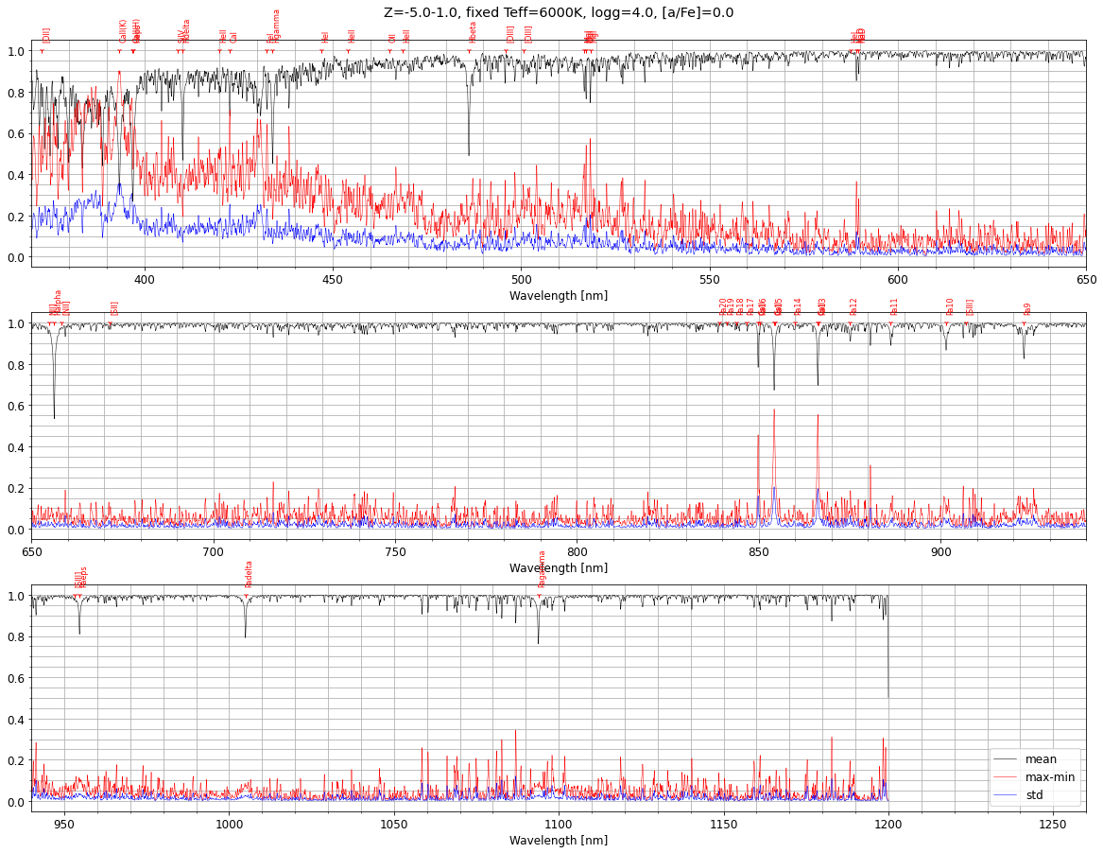Click the [OII] marker at far left
This screenshot has width=1103, height=853.
[x=46, y=35]
